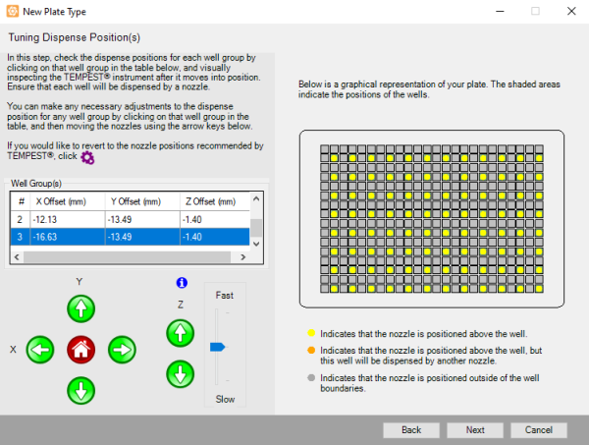The image size is (589, 445).
Task: Cancel the New Plate Type wizard
Action: tap(539, 430)
